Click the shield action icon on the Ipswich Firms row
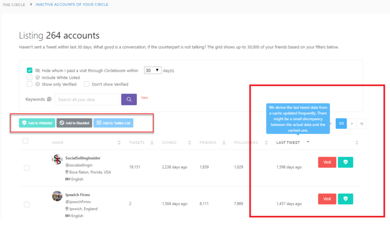The height and width of the screenshot is (229, 390). 345,199
